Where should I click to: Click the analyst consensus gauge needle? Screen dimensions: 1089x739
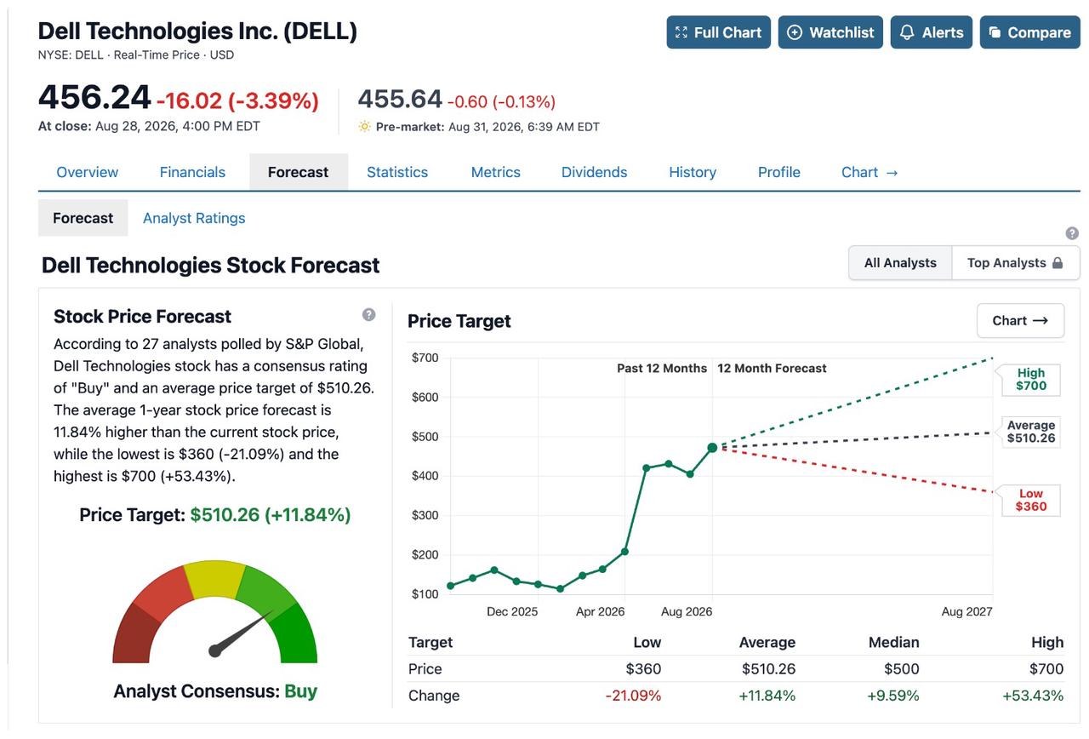tap(242, 632)
